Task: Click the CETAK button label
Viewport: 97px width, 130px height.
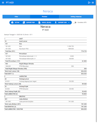Action: coord(17,23)
